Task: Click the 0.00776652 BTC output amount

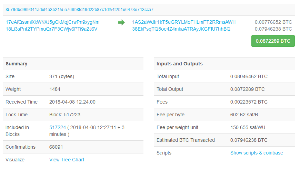Action: coord(273,22)
